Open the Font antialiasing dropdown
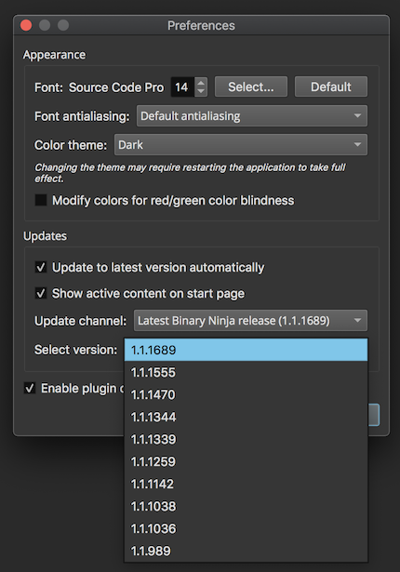The image size is (400, 572). [252, 116]
